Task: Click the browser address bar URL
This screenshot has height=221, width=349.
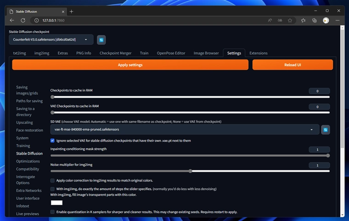Action: pyautogui.click(x=53, y=21)
